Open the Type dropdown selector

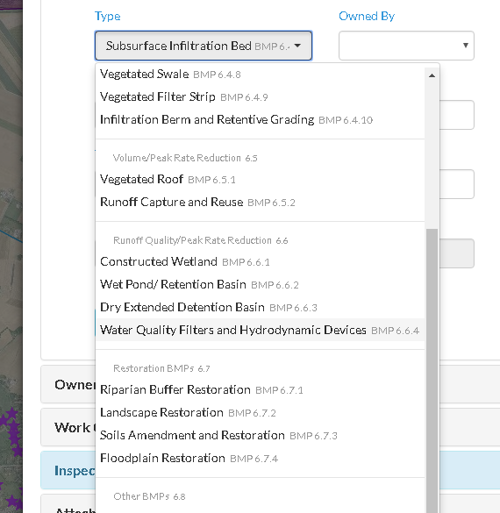tap(204, 46)
